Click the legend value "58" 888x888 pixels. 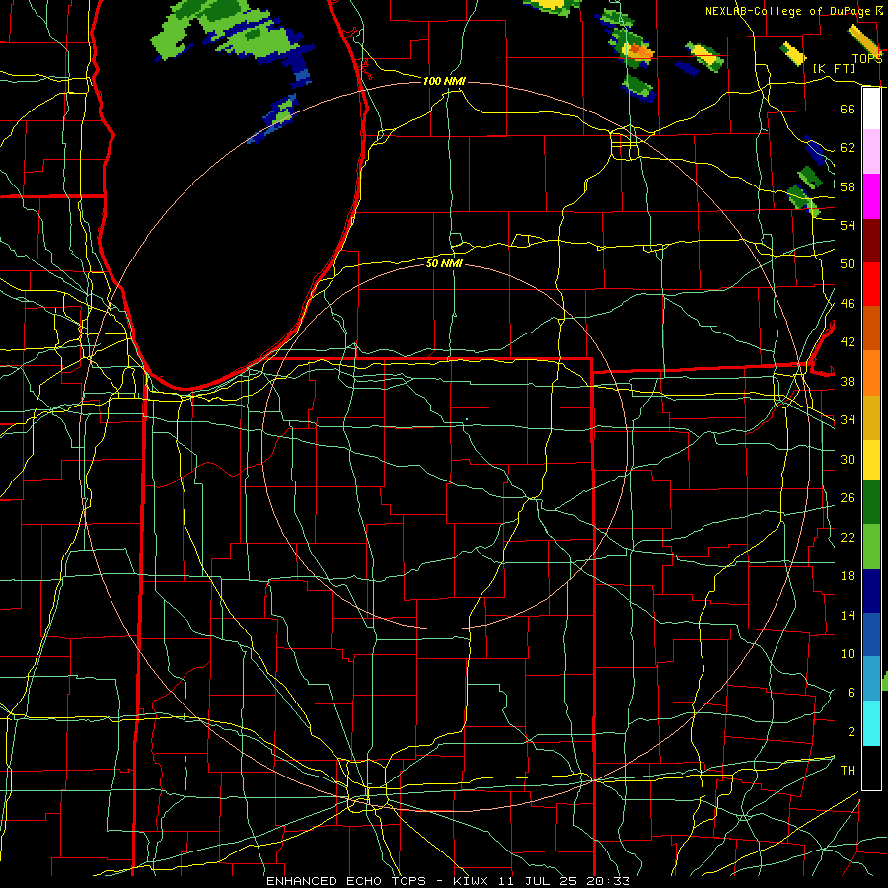click(848, 186)
